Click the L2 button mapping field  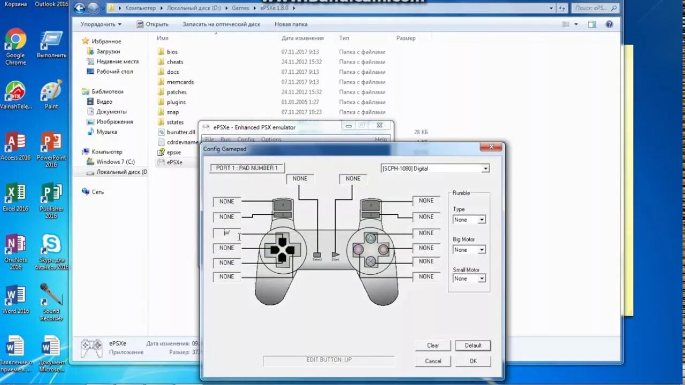pyautogui.click(x=227, y=202)
